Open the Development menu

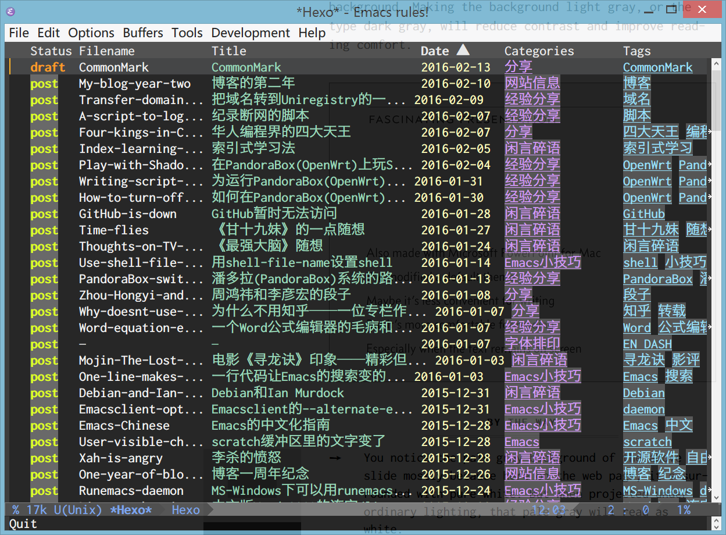pos(251,33)
